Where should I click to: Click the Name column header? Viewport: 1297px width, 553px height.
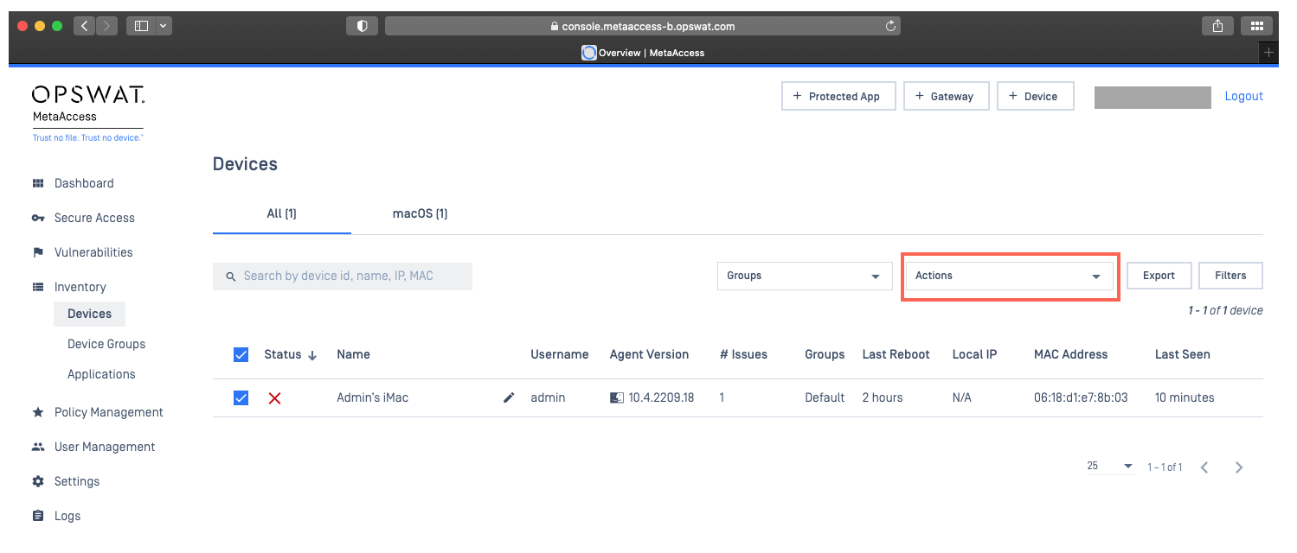pyautogui.click(x=354, y=354)
